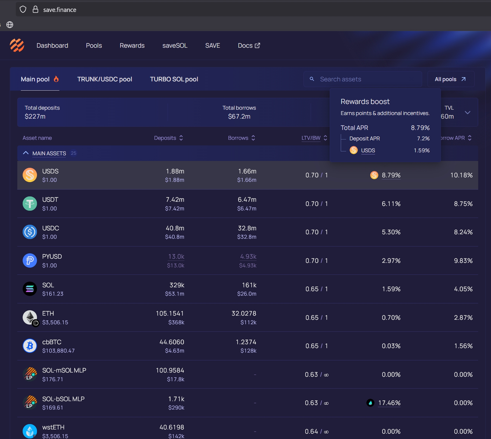Screen dimensions: 491x439
Task: Click the USDT token icon
Action: [x=30, y=204]
